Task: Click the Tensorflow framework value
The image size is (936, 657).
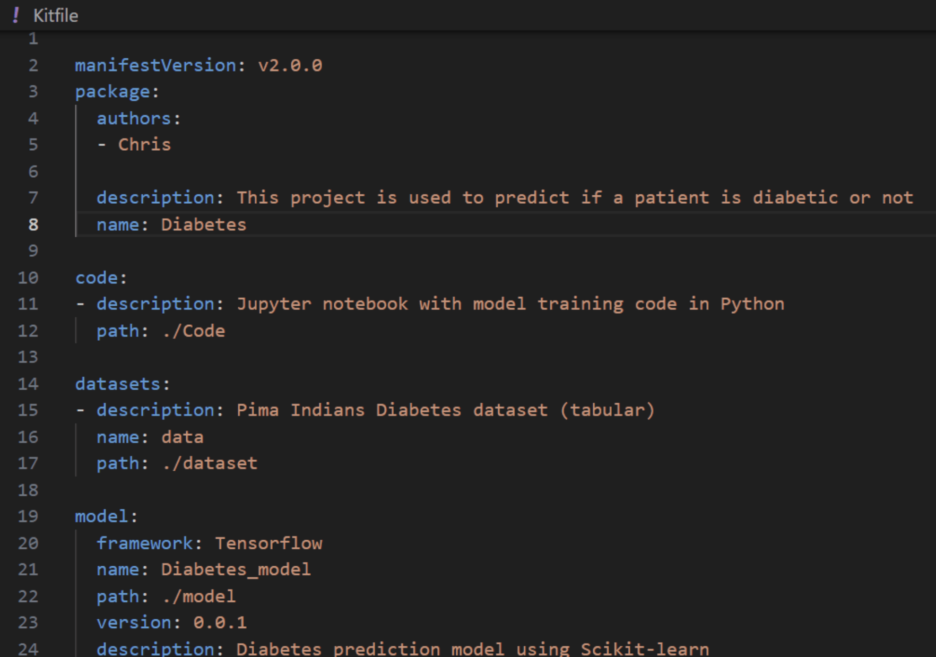Action: tap(268, 543)
